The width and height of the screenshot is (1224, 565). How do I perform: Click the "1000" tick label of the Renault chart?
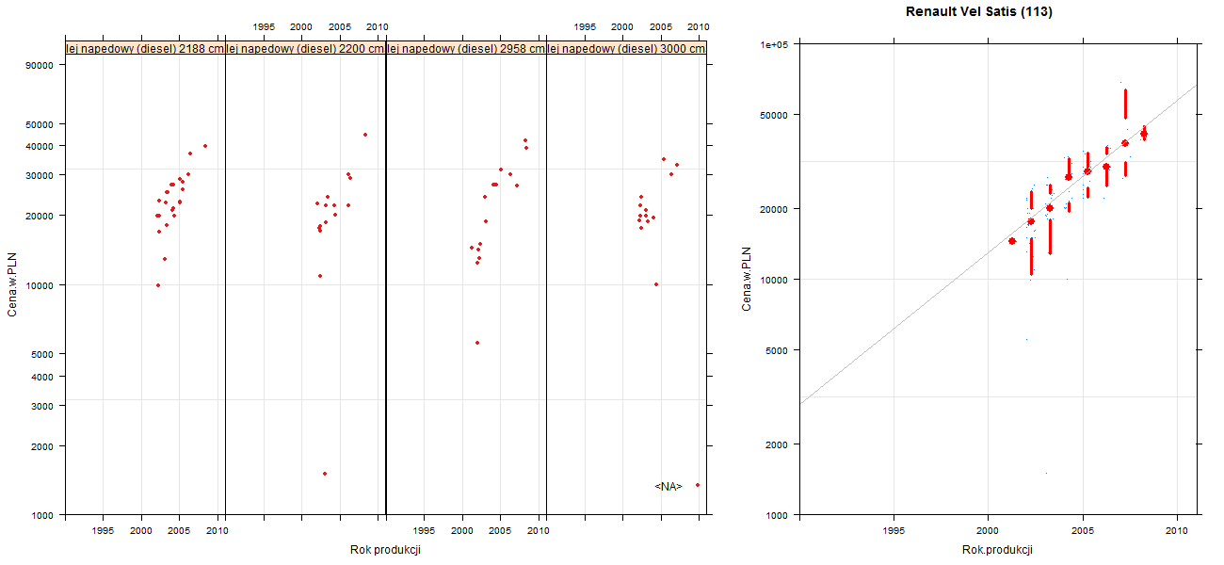(x=779, y=515)
